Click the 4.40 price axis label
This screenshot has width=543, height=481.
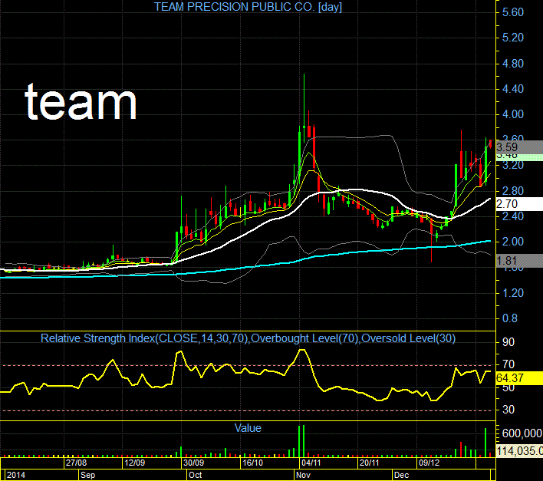513,89
